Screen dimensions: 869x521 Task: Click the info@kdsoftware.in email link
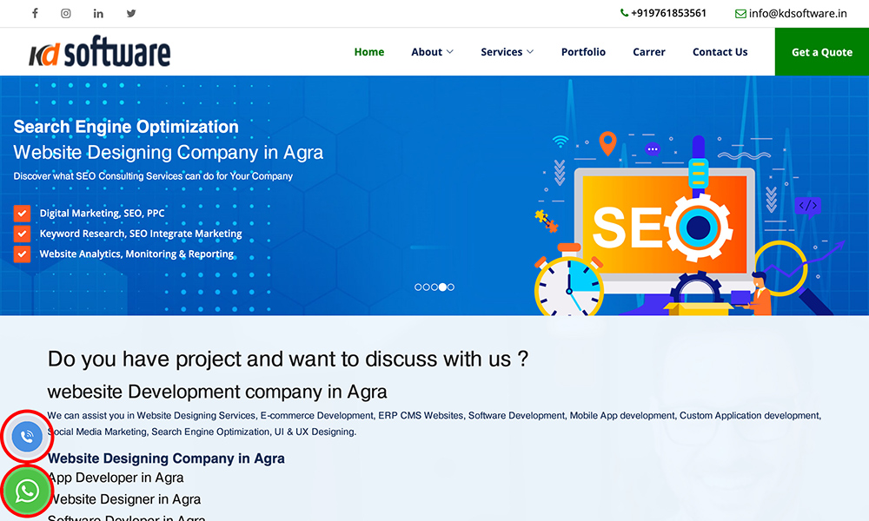[798, 13]
